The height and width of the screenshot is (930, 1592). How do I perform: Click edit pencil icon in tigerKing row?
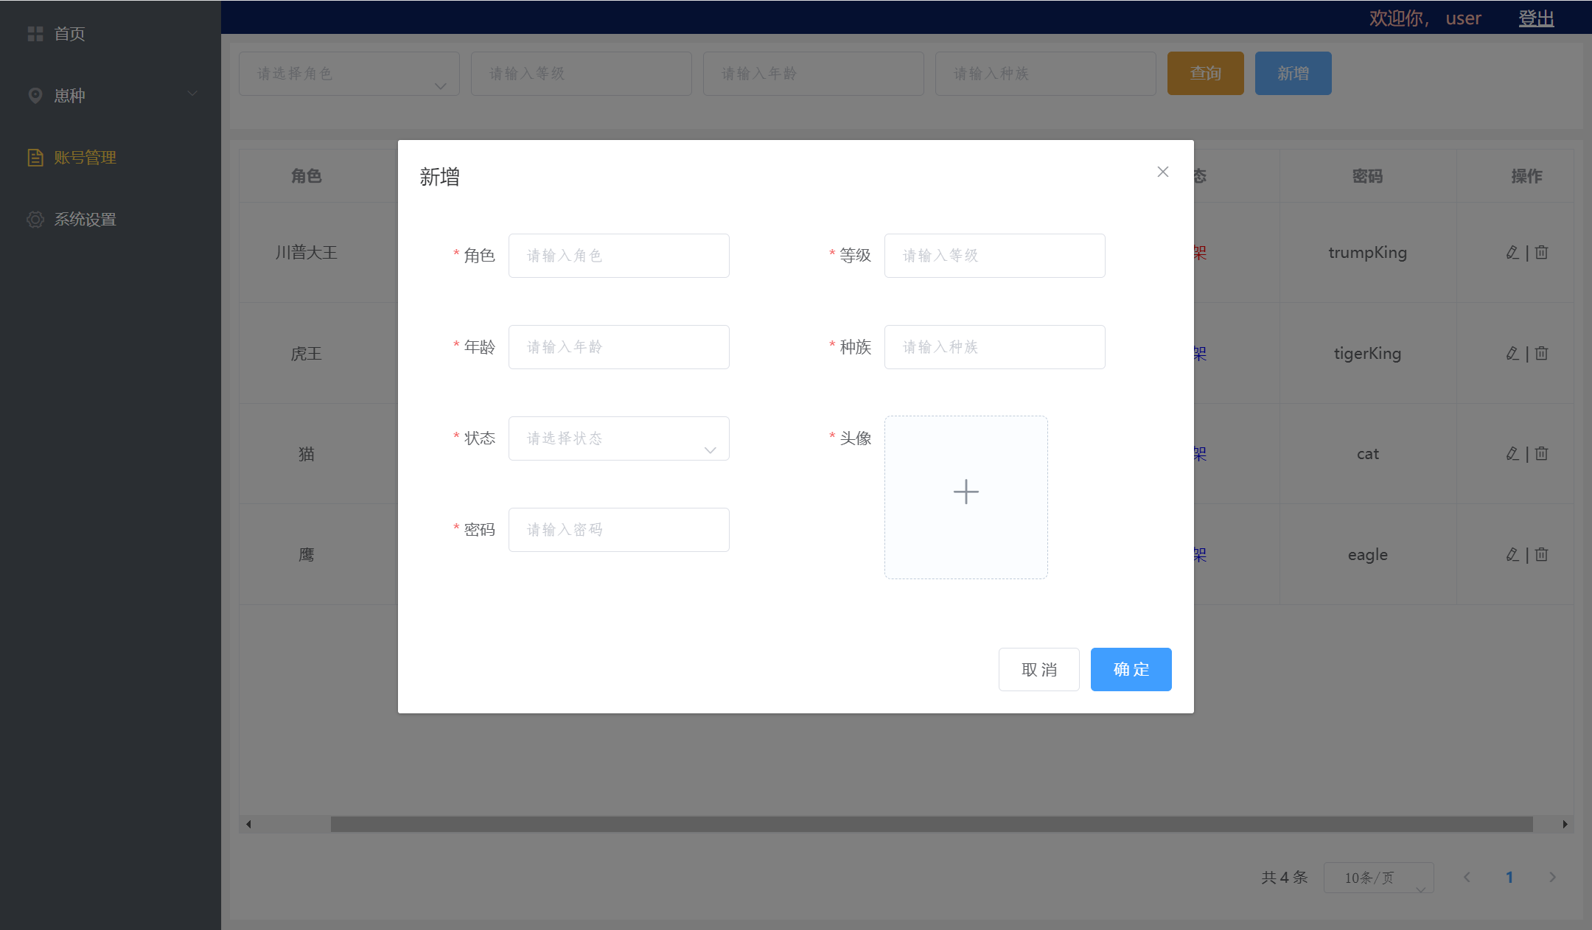[x=1512, y=354]
